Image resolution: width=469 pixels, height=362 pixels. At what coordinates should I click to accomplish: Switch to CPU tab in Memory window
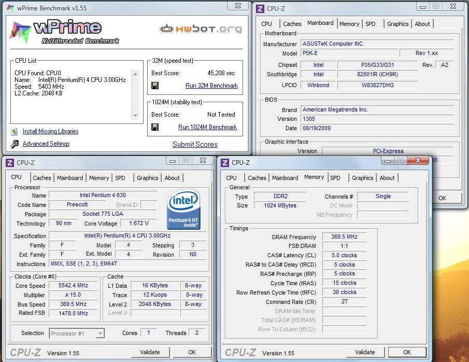point(231,178)
